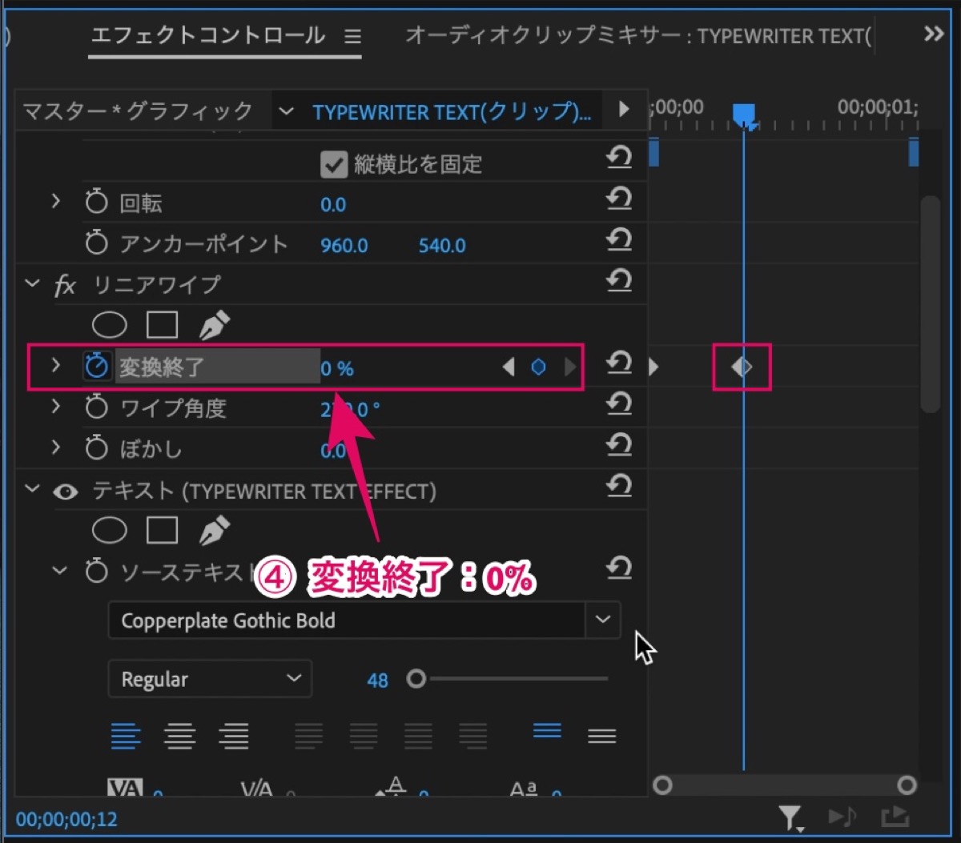Viewport: 961px width, 843px height.
Task: Expand the ワイプ角度 property
Action: coord(55,406)
